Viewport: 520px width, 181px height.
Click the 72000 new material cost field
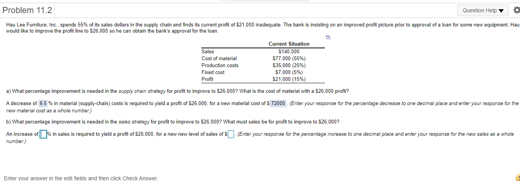coord(278,104)
